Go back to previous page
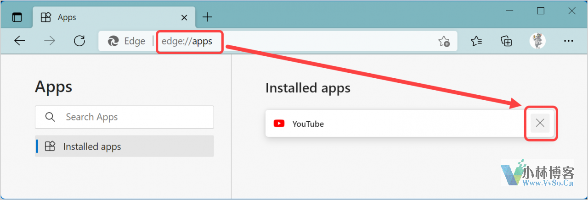This screenshot has width=588, height=200. click(x=20, y=41)
